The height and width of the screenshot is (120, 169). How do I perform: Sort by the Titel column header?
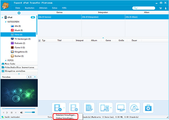tap(59, 41)
